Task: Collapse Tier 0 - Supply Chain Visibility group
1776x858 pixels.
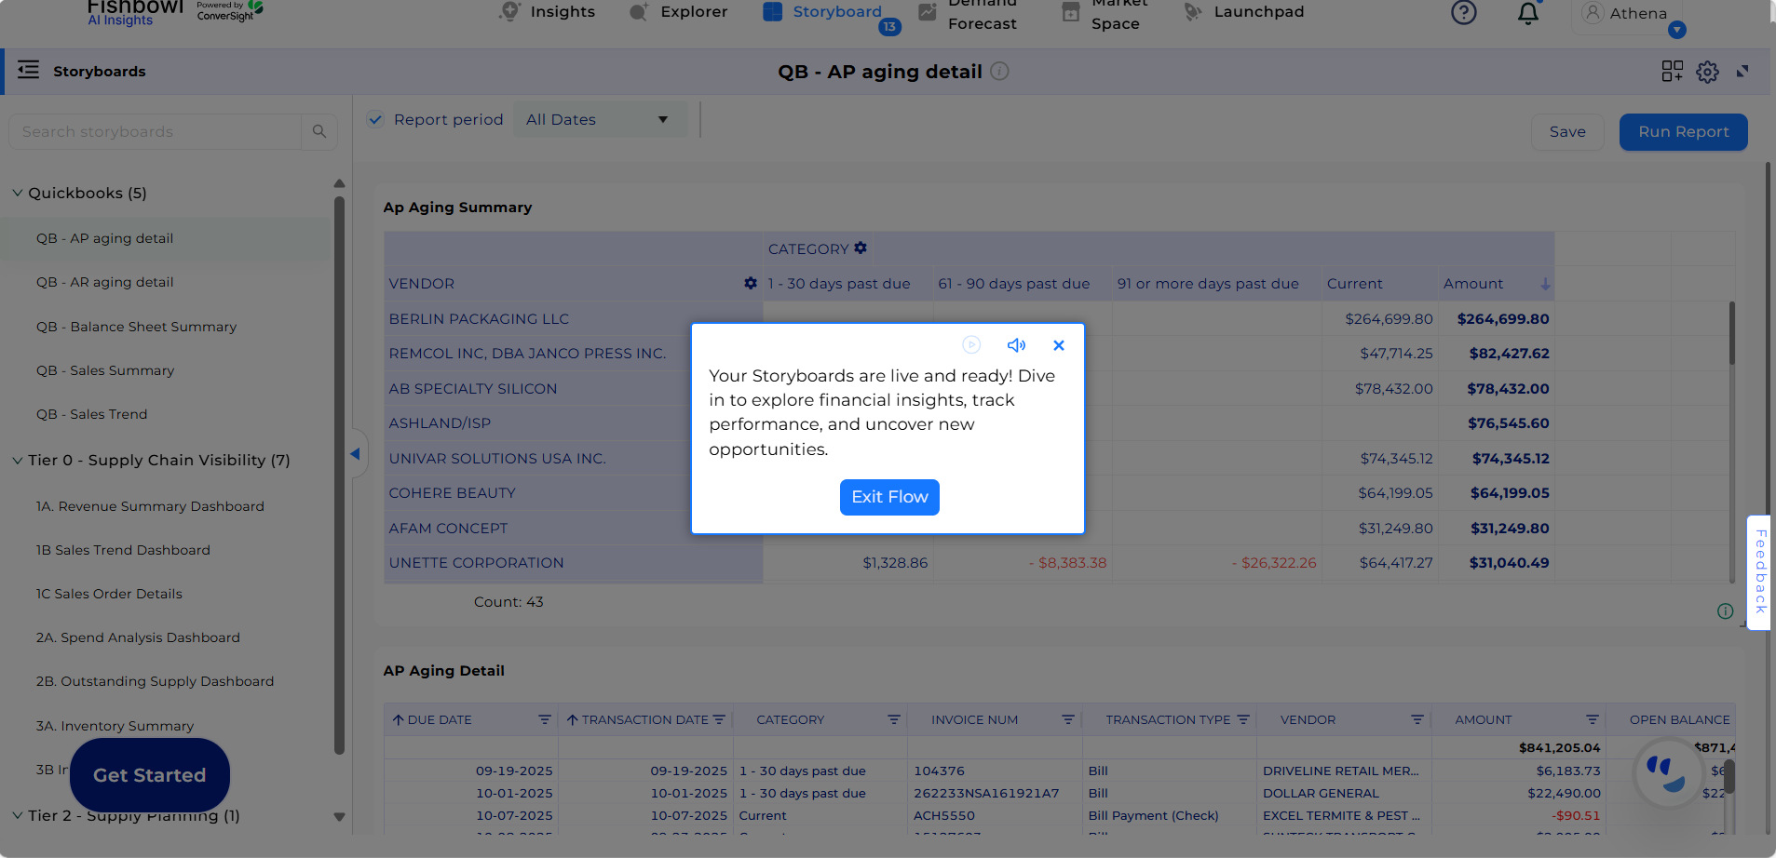Action: [x=18, y=461]
